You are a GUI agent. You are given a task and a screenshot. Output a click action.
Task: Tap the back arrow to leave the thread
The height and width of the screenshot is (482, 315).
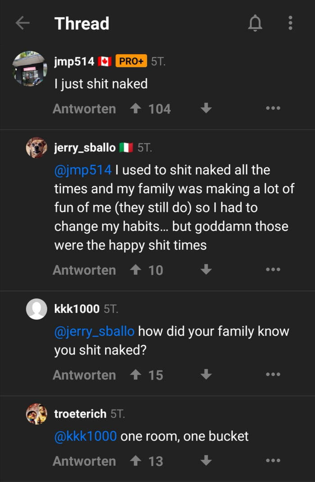coord(22,23)
